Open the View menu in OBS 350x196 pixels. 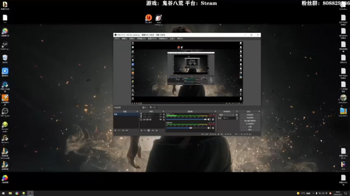pos(132,39)
